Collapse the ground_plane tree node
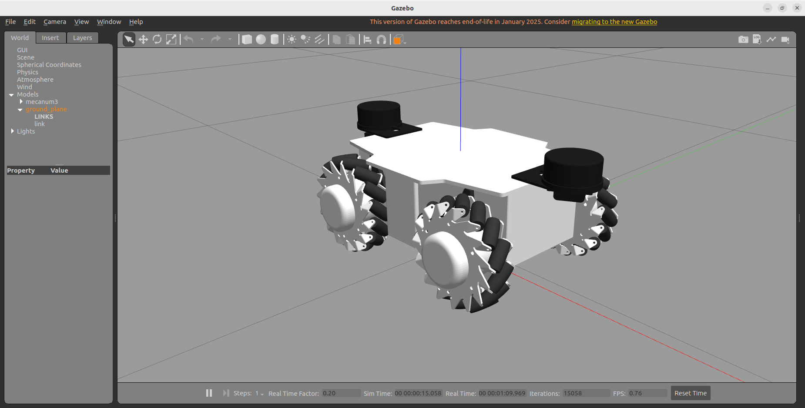Screen dimensions: 805x408 point(20,110)
